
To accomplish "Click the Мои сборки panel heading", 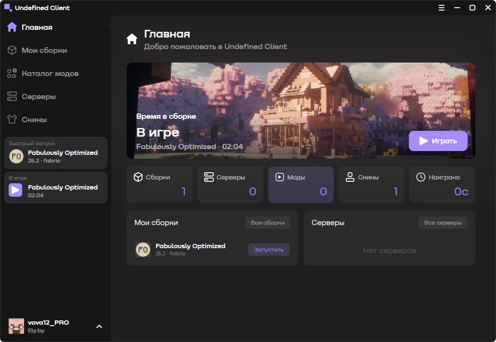I will tap(157, 223).
